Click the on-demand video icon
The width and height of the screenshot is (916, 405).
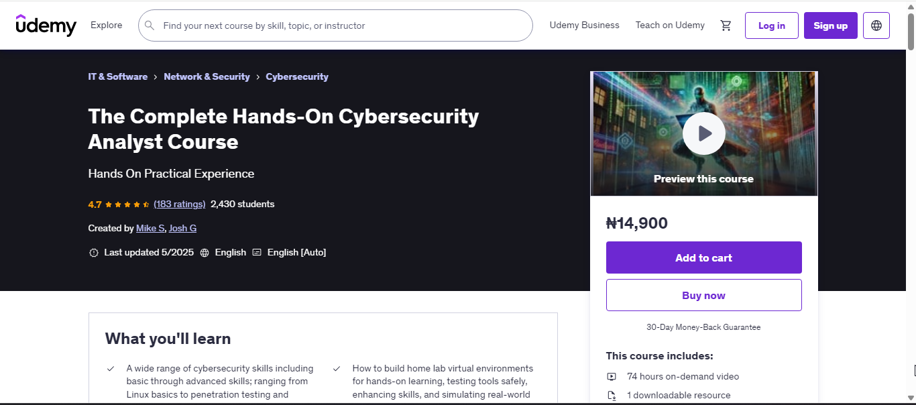612,377
